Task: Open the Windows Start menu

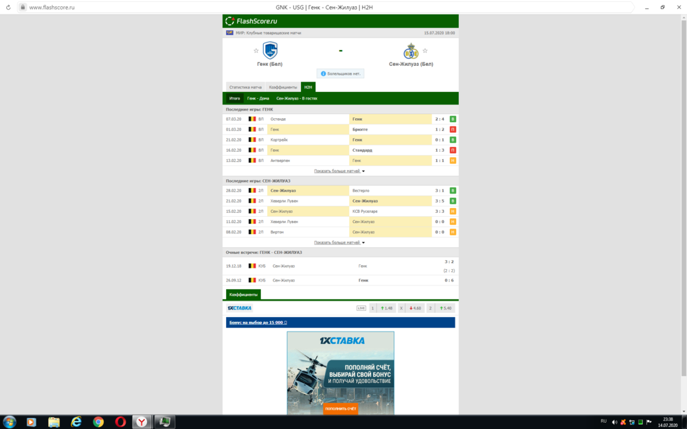Action: [9, 422]
